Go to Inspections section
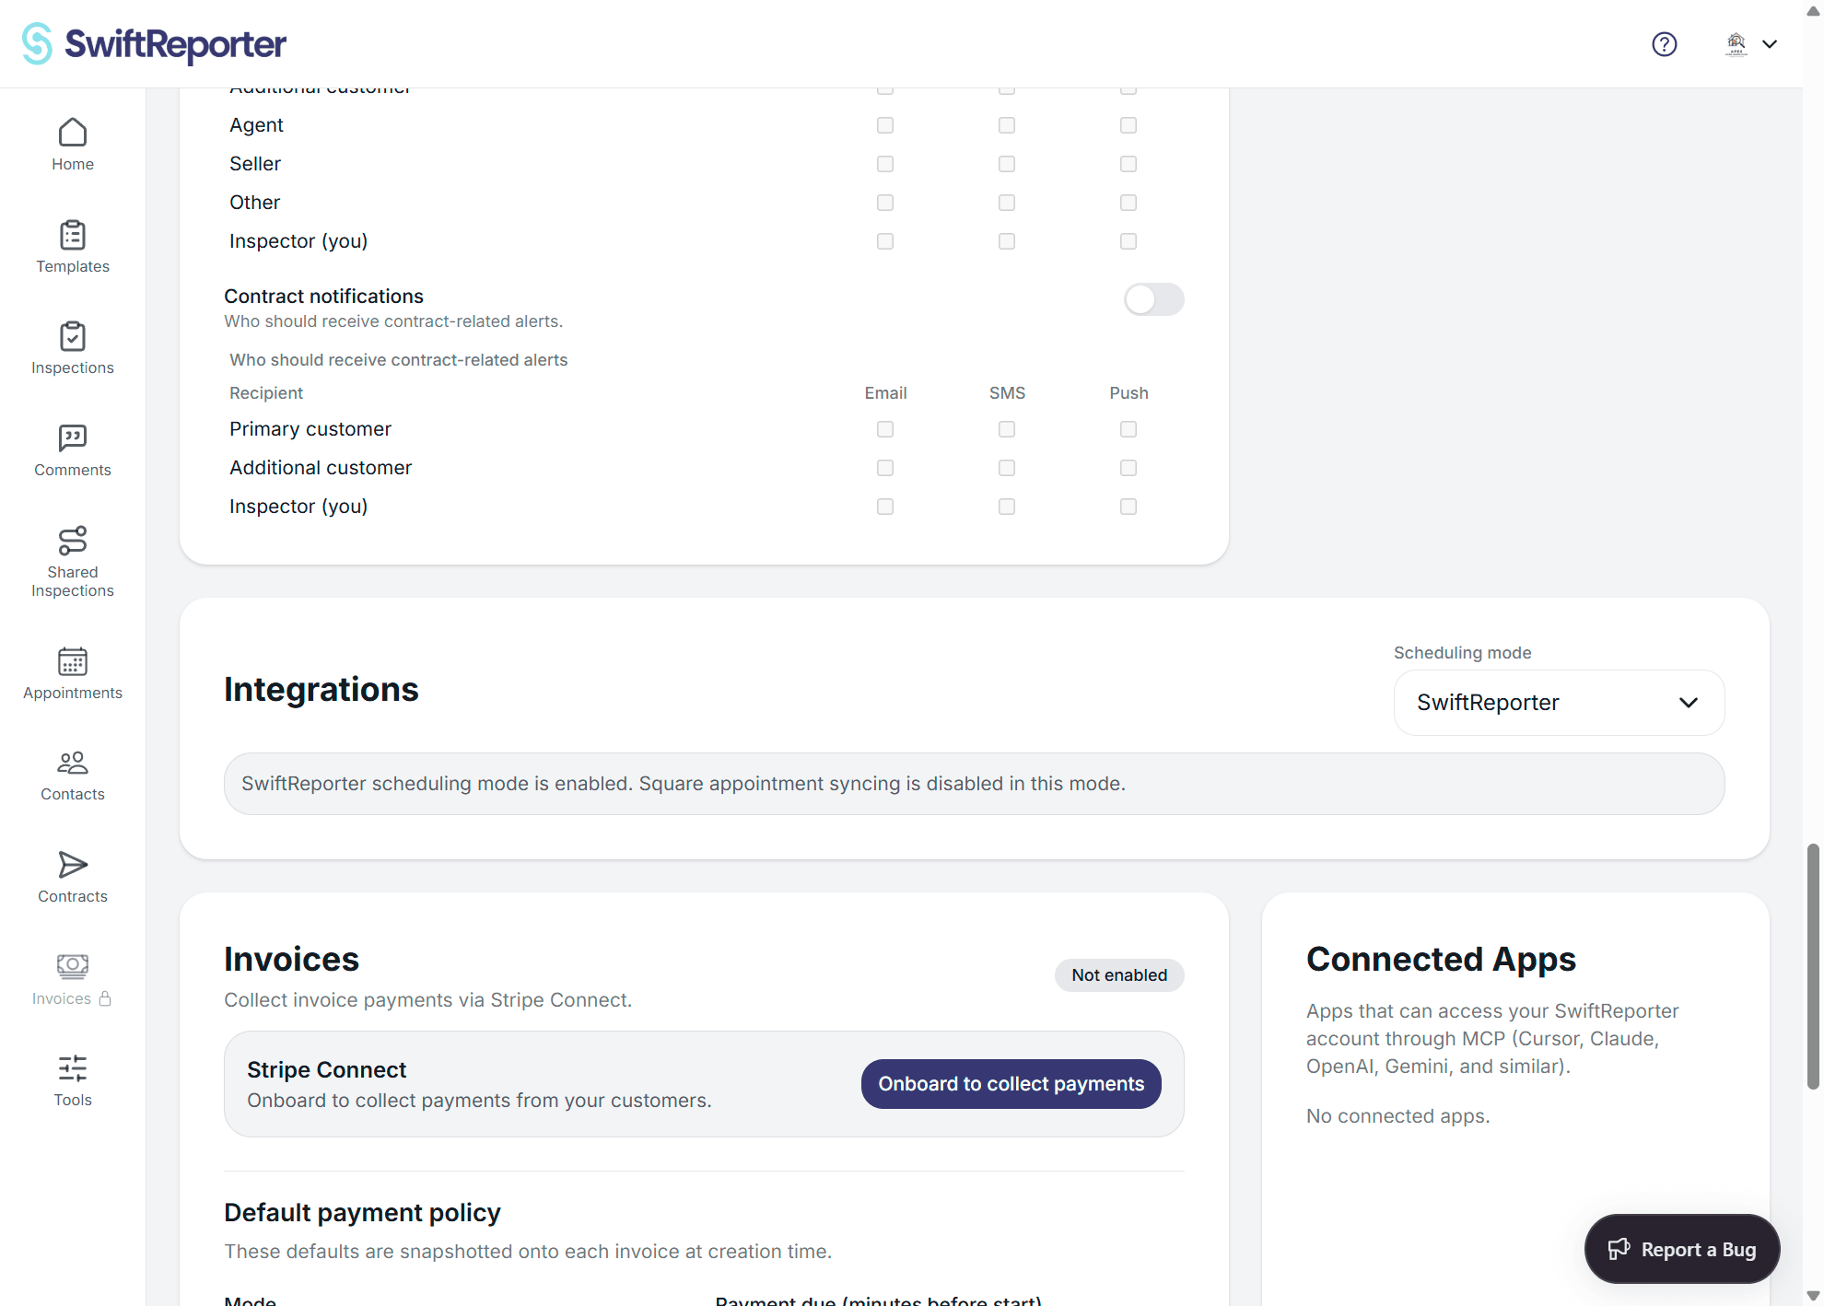Viewport: 1824px width, 1306px height. [73, 348]
